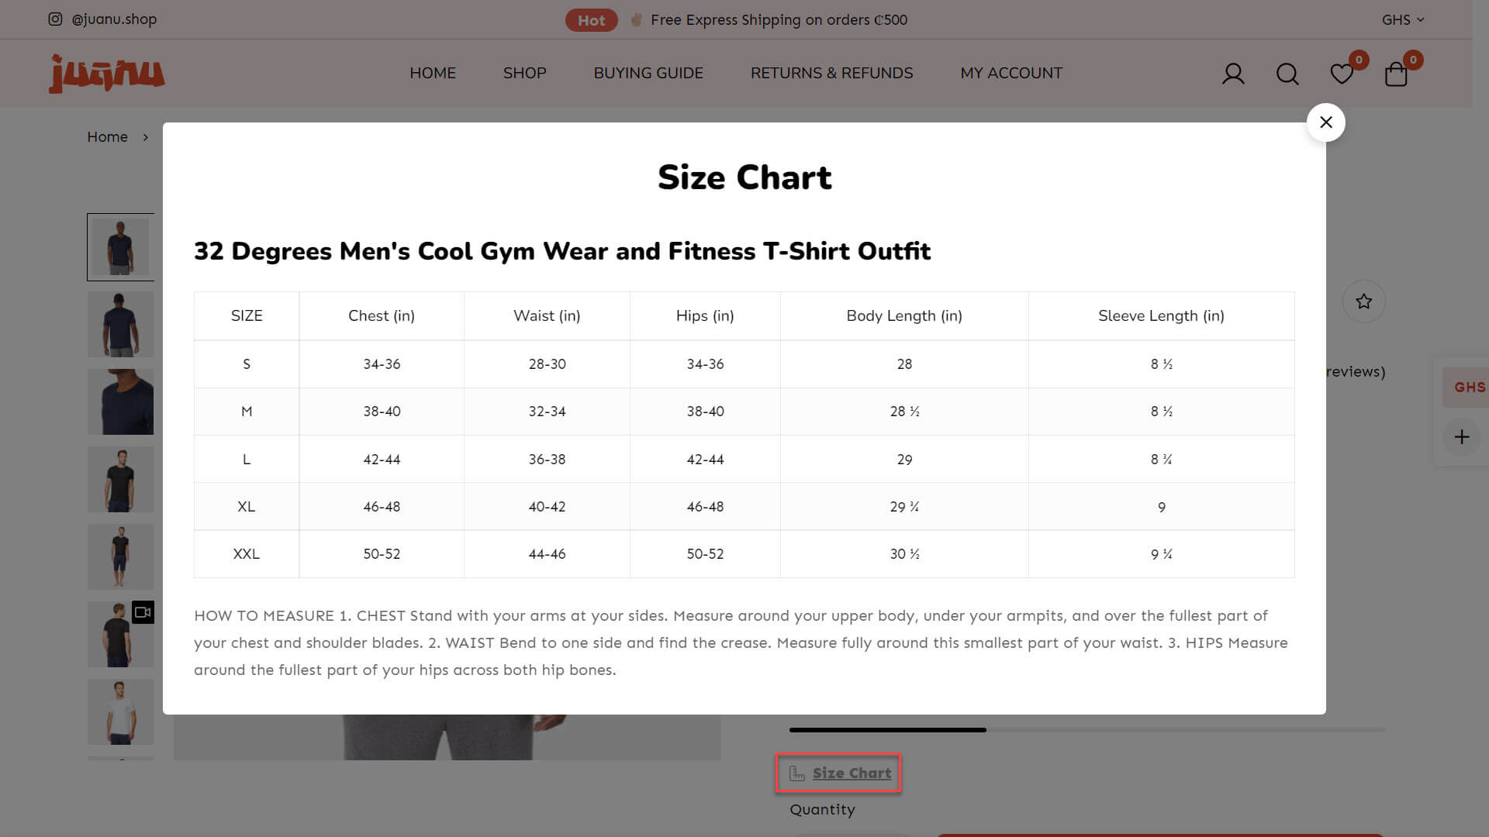This screenshot has width=1489, height=837.
Task: Click the Size Chart heading
Action: tap(744, 177)
